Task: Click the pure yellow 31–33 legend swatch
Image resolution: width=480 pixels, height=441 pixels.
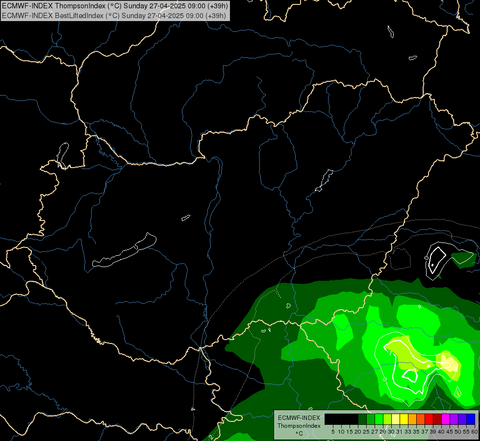Action: pyautogui.click(x=404, y=419)
